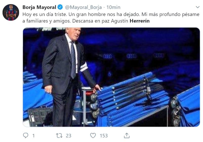Image resolution: width=203 pixels, height=142 pixels.
Task: Click the retweet count 23
Action: pos(69,136)
